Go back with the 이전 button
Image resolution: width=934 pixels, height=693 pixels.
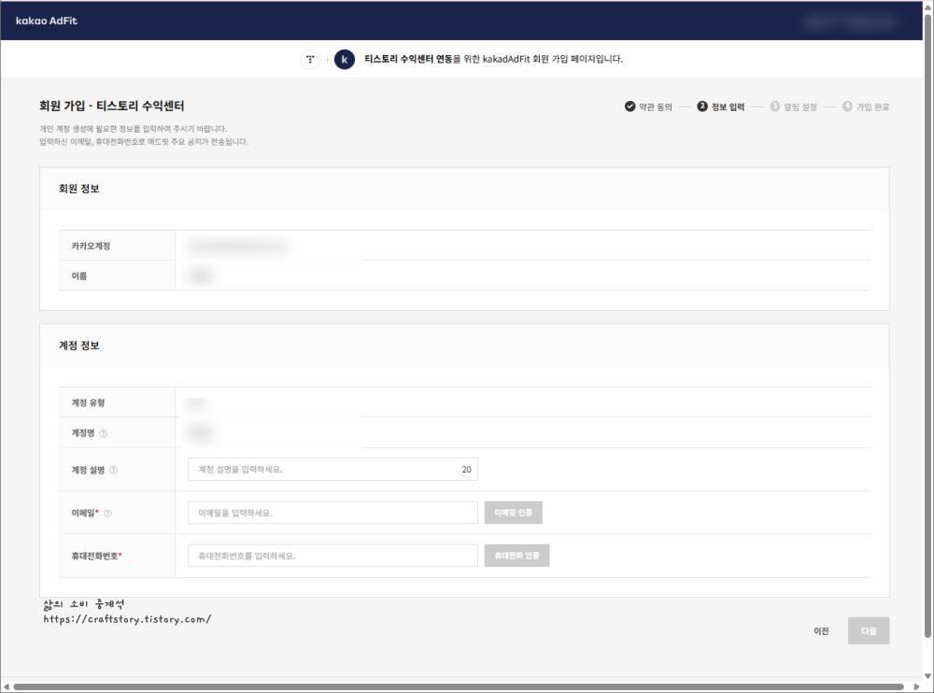point(821,631)
